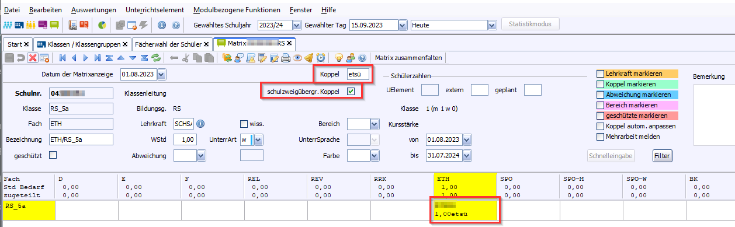The width and height of the screenshot is (735, 227).
Task: Click the Filter button
Action: pyautogui.click(x=663, y=156)
